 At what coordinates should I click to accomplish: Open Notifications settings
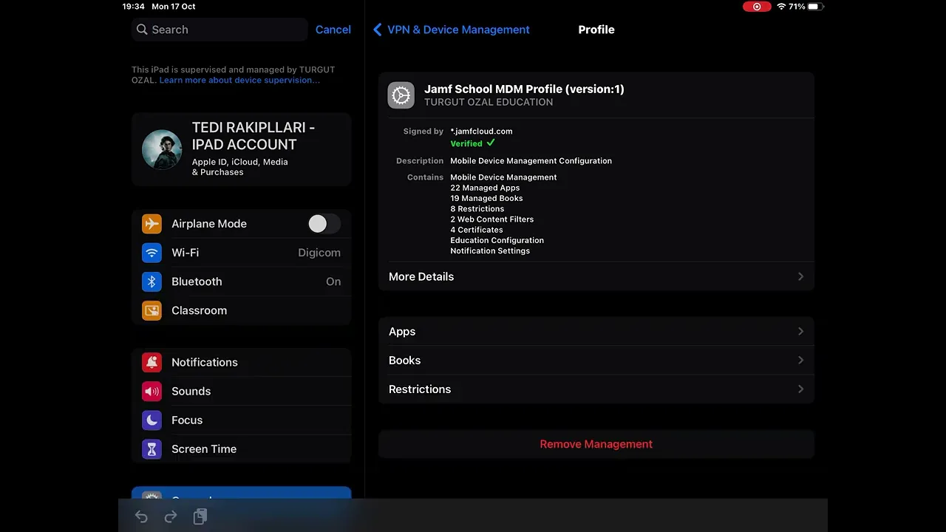coord(242,362)
